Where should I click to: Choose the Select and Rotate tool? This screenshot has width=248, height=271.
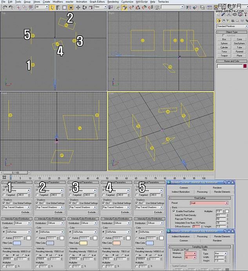[84, 7]
